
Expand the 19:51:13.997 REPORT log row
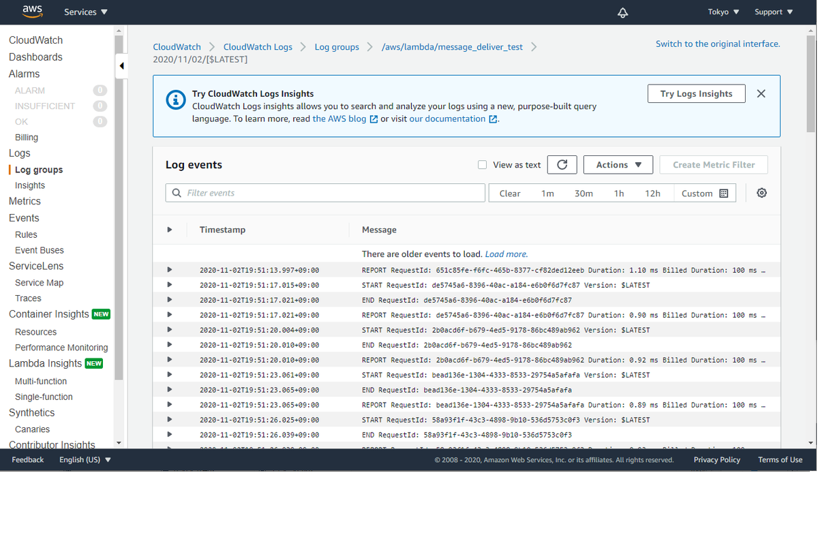click(170, 270)
